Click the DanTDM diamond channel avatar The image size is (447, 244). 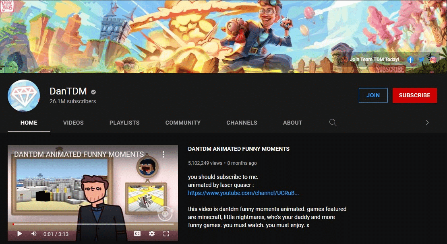point(24,95)
